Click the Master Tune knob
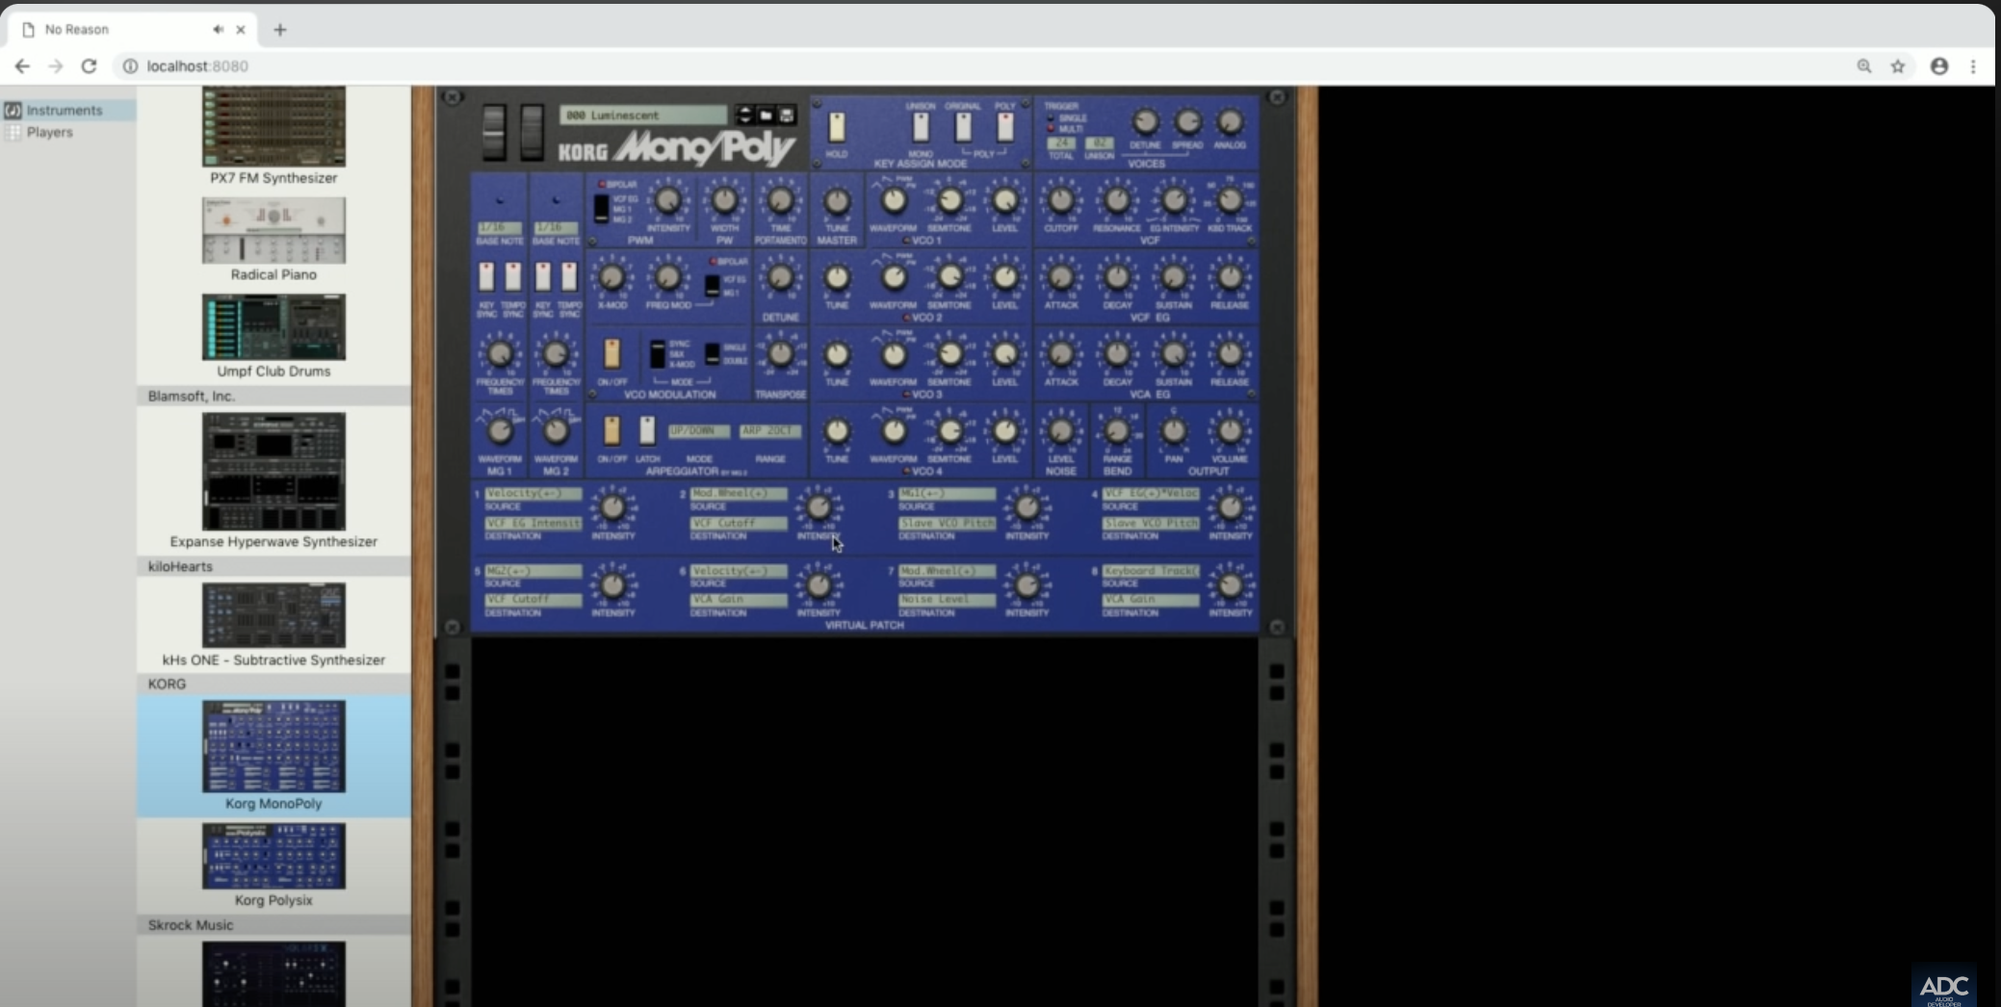Viewport: 2001px width, 1007px height. [837, 201]
